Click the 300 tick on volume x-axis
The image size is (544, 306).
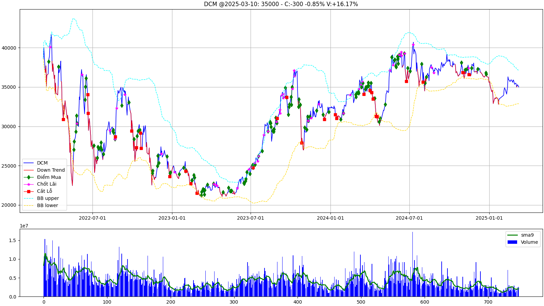click(x=234, y=302)
